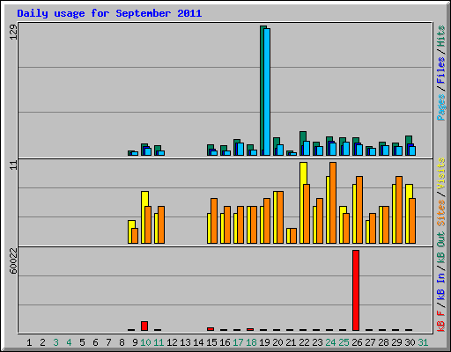Select green weekend day label "10"
The height and width of the screenshot is (352, 451).
tap(145, 342)
